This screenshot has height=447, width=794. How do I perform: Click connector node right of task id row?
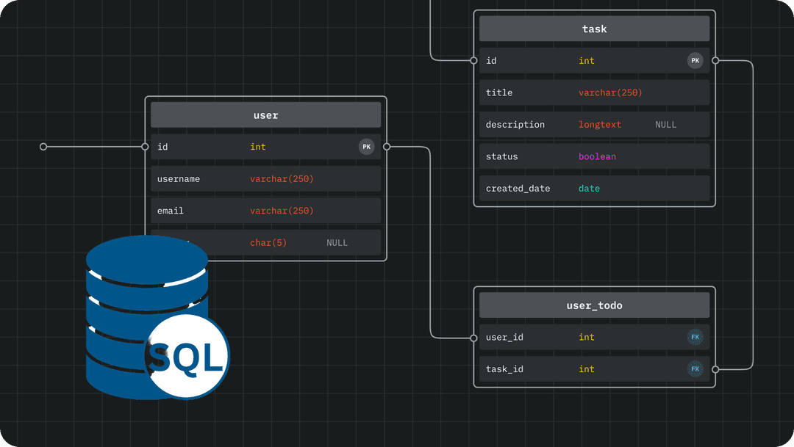click(715, 61)
